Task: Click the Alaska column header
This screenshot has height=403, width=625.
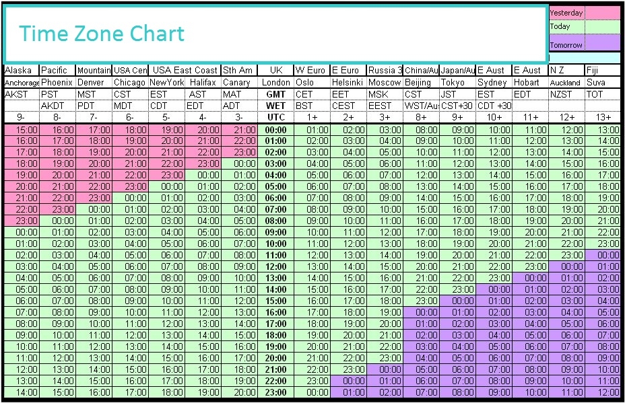Action: (19, 70)
